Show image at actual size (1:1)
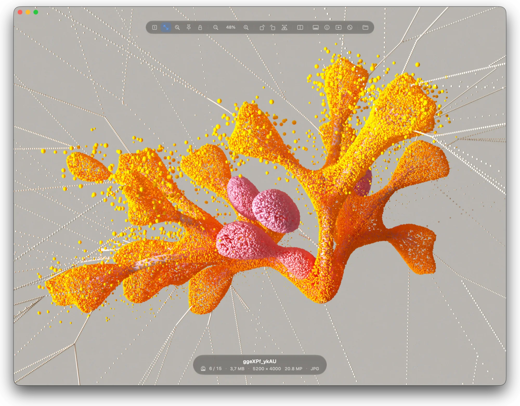 pos(154,27)
